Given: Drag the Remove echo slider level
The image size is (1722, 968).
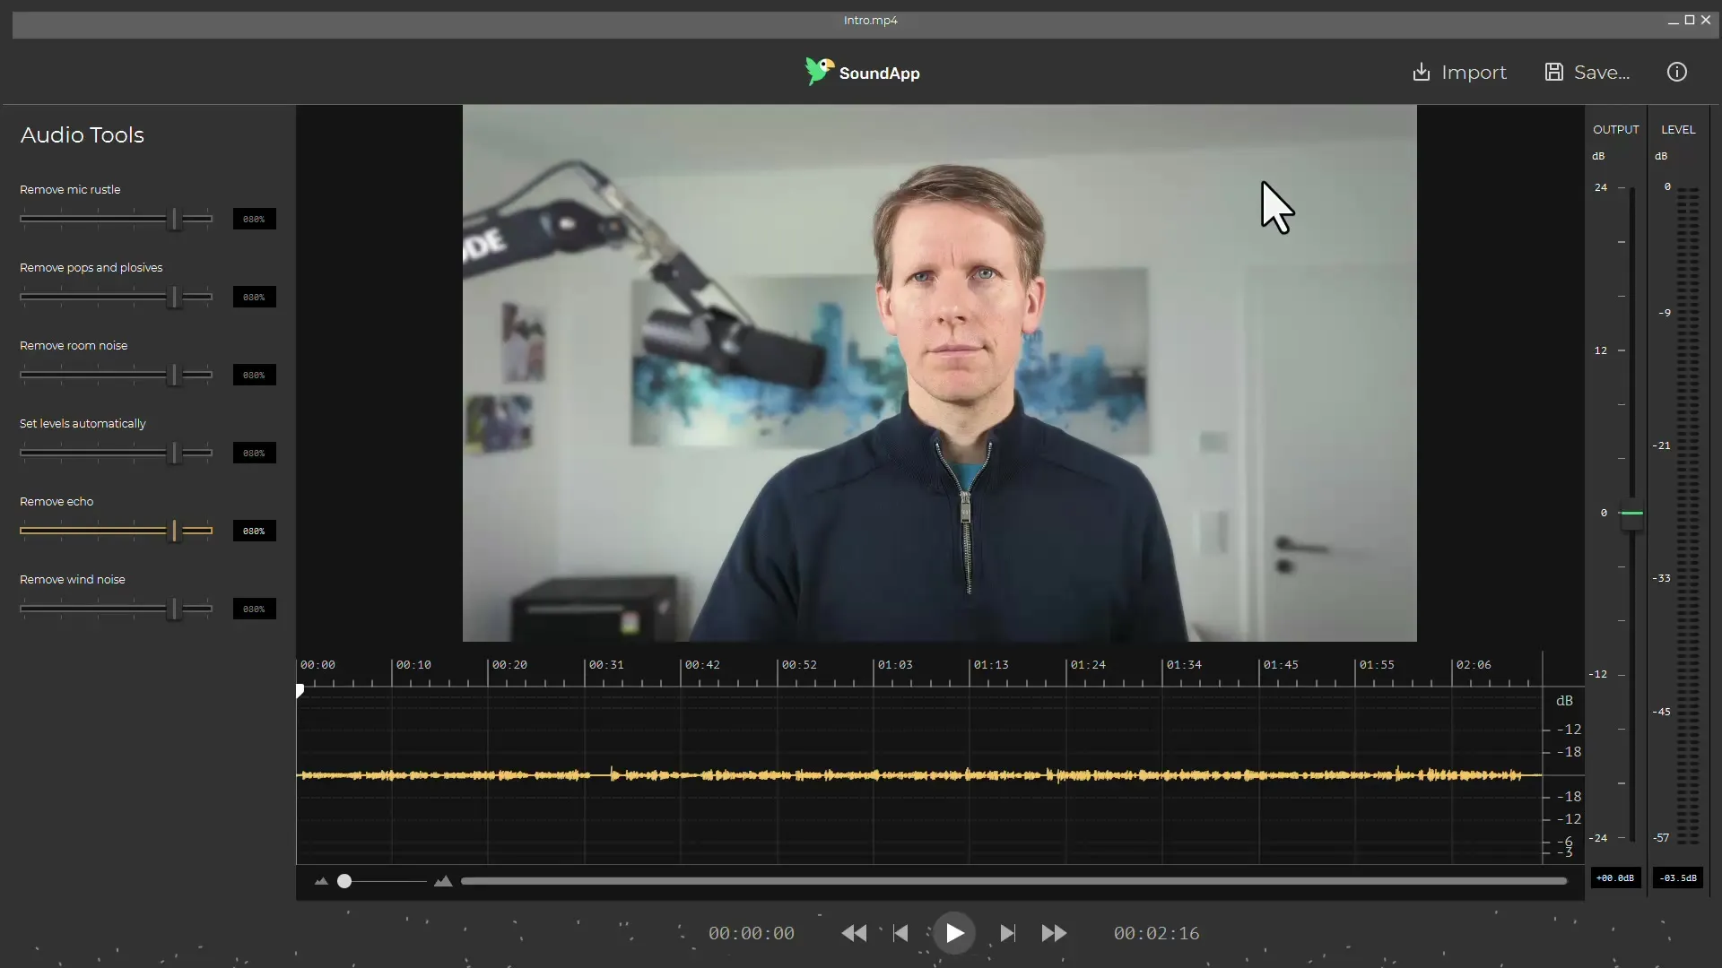Looking at the screenshot, I should [x=175, y=528].
